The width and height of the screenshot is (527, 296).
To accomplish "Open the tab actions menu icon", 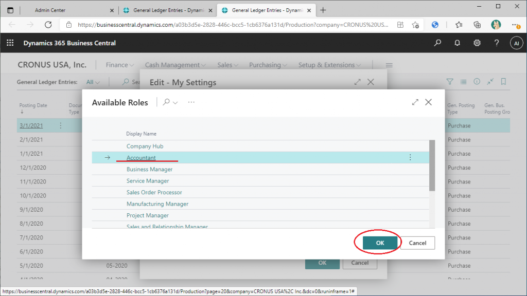I will coord(10,10).
